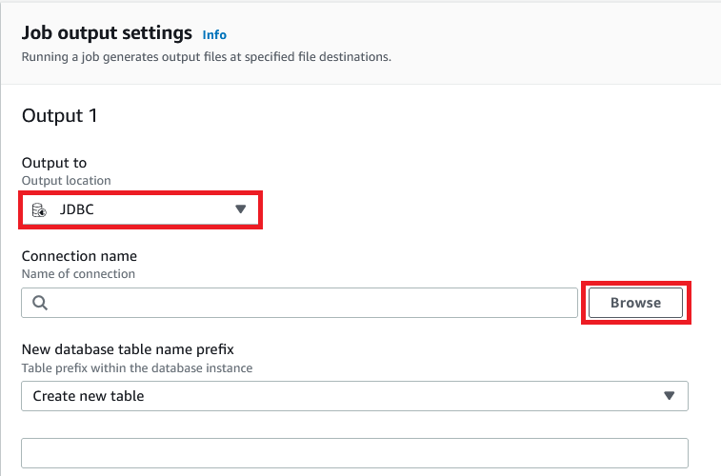Click the Connection name label
The image size is (721, 476).
click(79, 256)
